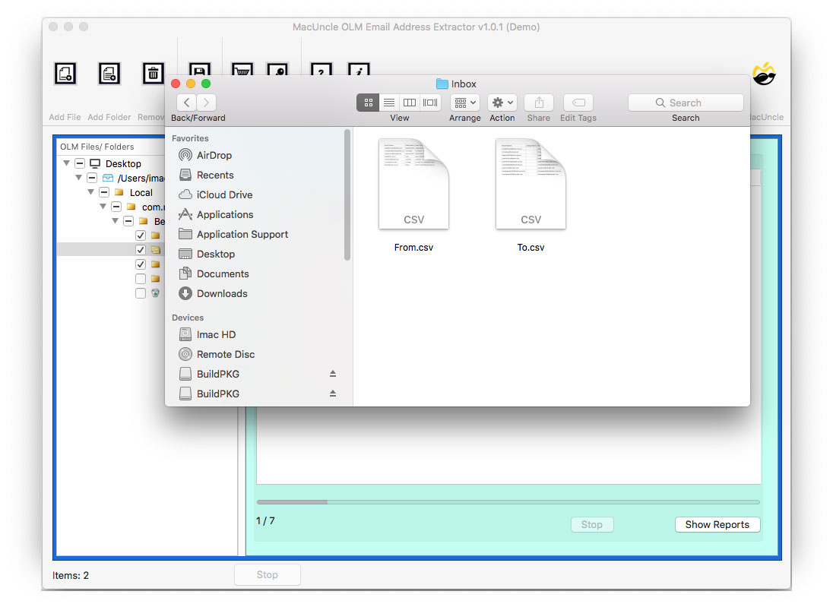This screenshot has height=607, width=833.
Task: Collapse the com. folder node
Action: click(103, 207)
